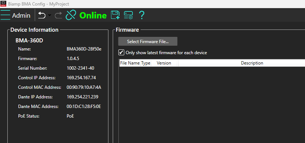Click the disconnect link icon
The image size is (305, 143).
(x=71, y=15)
